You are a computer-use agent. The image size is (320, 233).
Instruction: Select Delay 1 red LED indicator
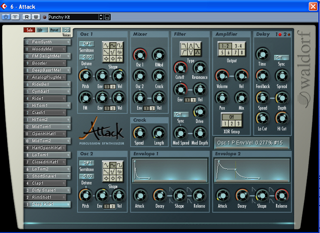pyautogui.click(x=280, y=34)
